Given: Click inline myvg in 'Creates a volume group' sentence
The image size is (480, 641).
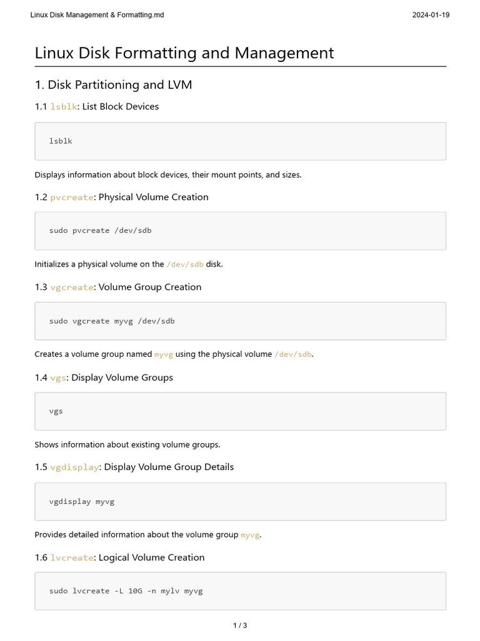Looking at the screenshot, I should pos(163,354).
